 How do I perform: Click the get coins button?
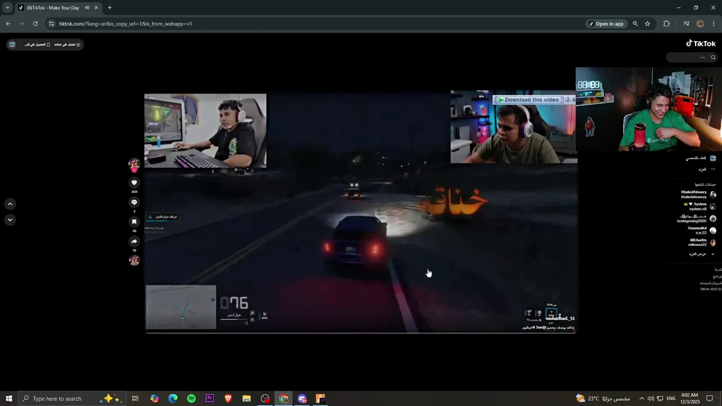pos(68,45)
